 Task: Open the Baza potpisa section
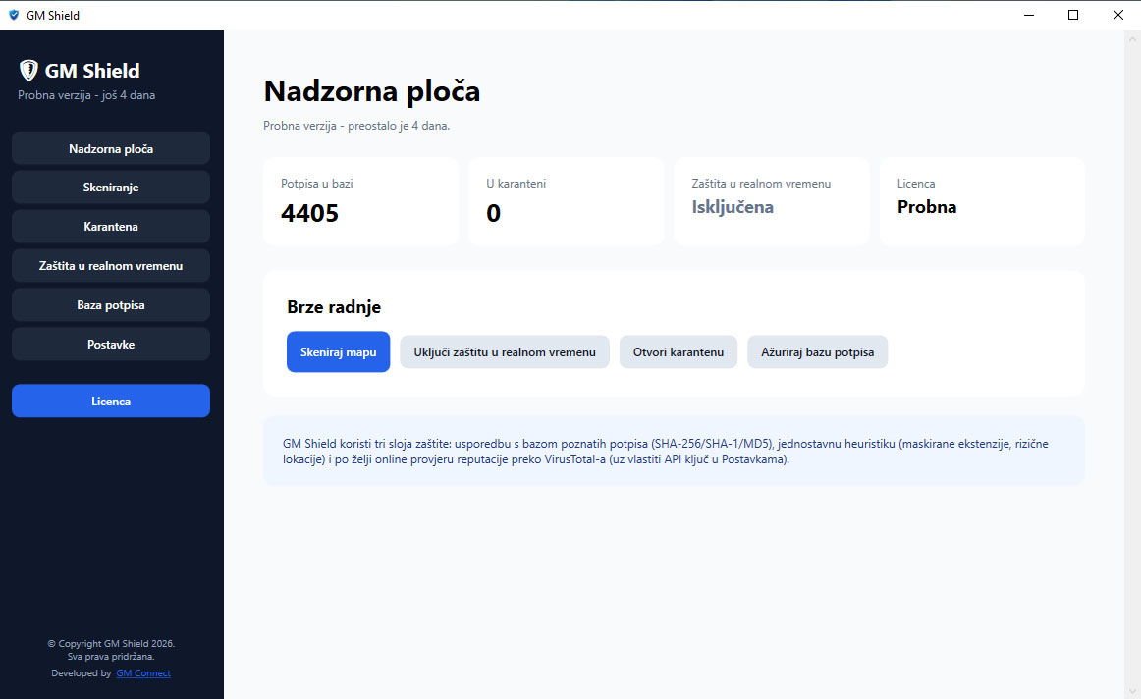[111, 304]
